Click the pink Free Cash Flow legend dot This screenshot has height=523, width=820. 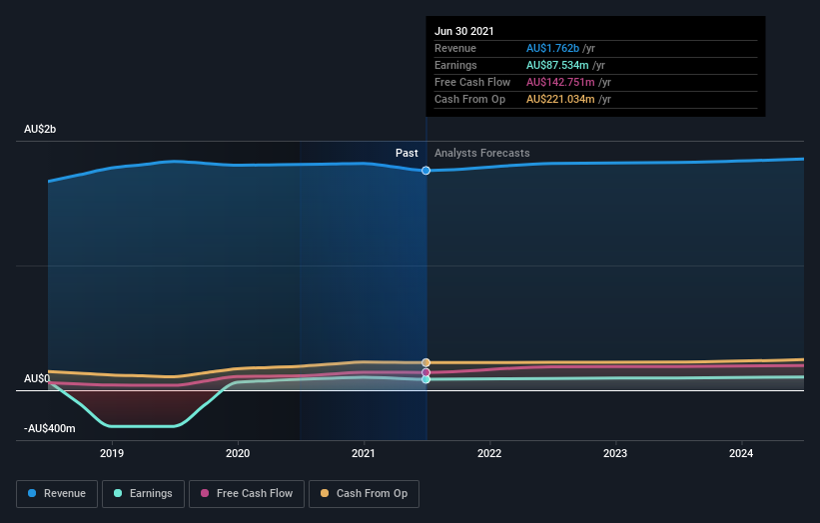205,493
